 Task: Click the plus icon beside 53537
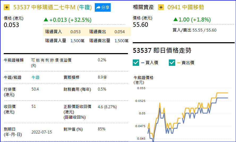click(7, 7)
